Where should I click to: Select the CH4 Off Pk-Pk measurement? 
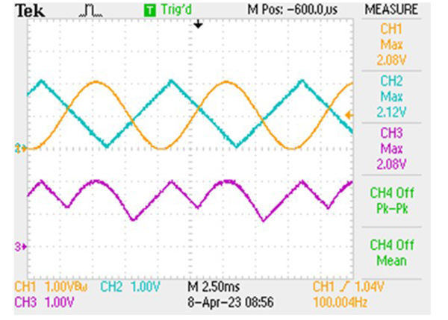(391, 201)
